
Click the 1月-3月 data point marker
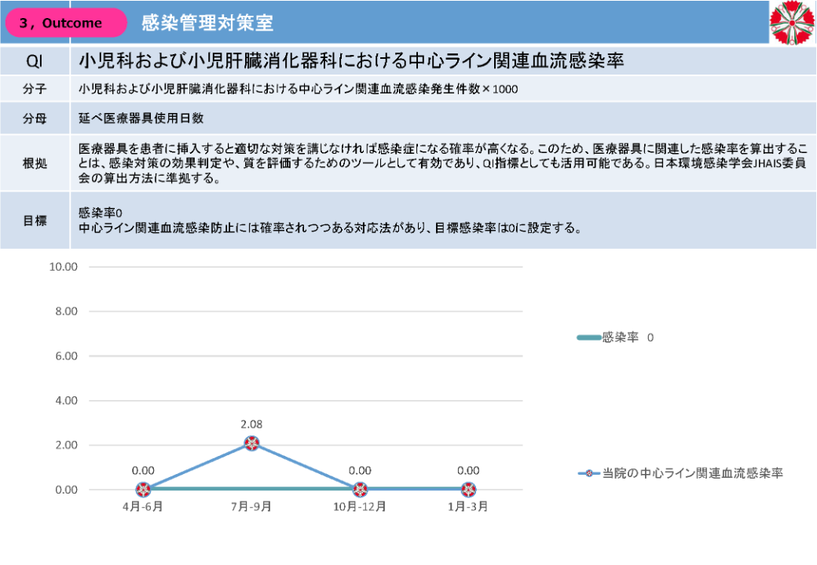468,490
